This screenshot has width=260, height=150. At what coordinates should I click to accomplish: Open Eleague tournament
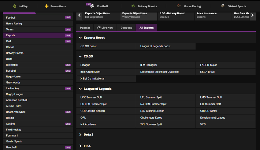(x=106, y=65)
